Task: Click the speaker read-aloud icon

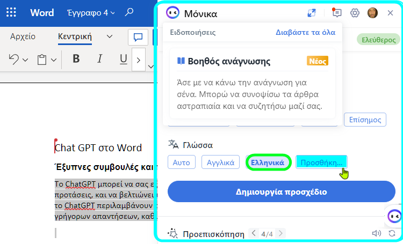Action: click(x=377, y=233)
